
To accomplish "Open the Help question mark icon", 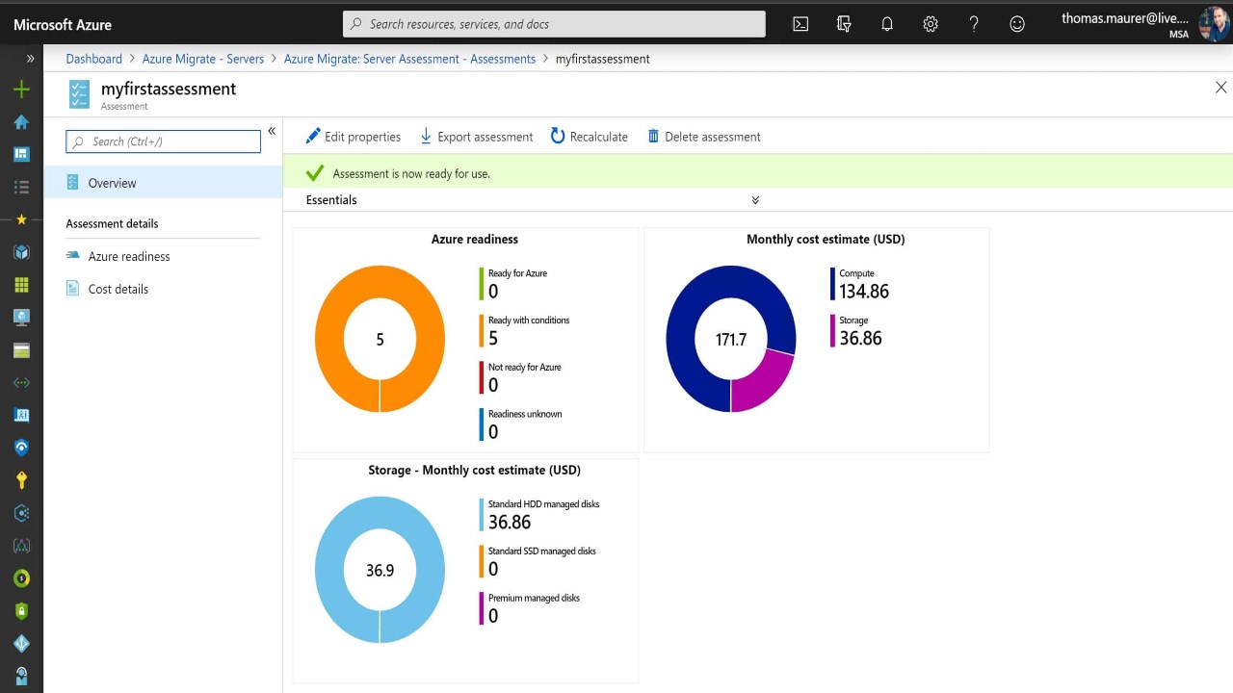I will pos(974,24).
